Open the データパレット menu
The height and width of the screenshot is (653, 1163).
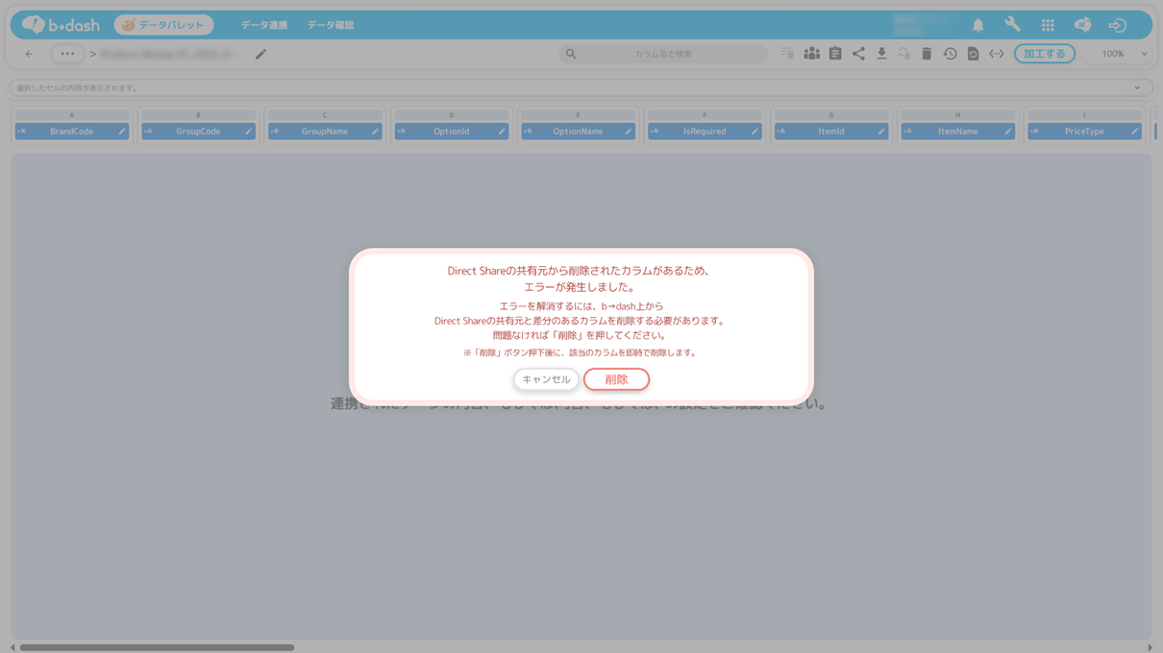tap(163, 25)
